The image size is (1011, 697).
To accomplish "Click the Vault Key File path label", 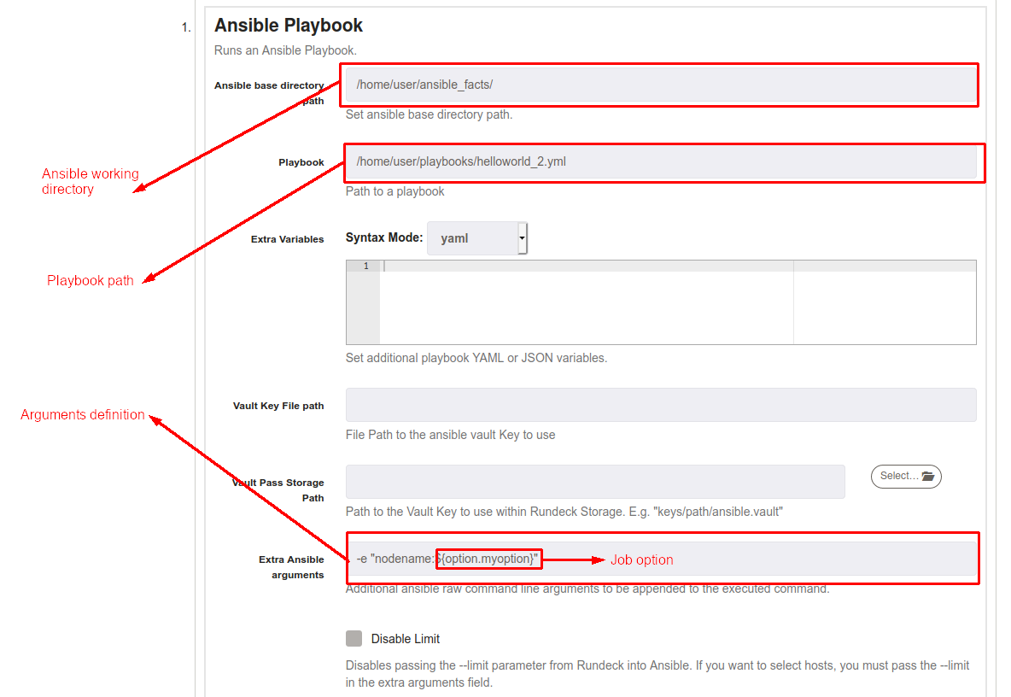I will (x=278, y=406).
